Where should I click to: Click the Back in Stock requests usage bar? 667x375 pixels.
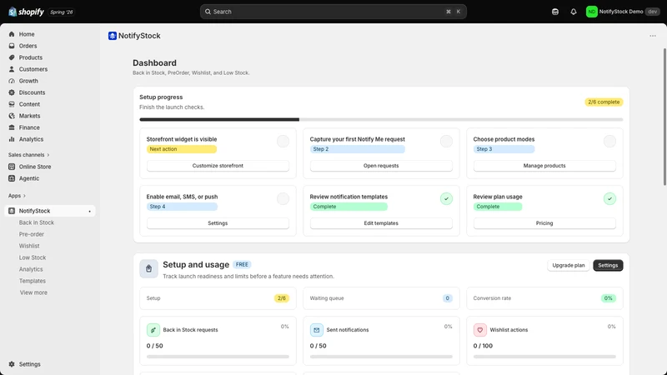tap(218, 357)
